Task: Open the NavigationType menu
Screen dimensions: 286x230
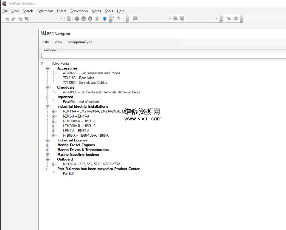Action: coord(80,42)
